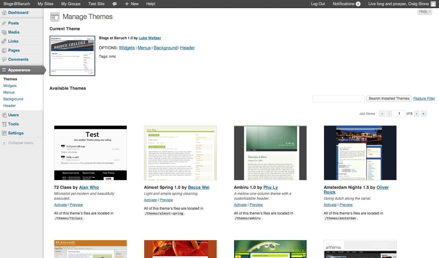Go to the previous page of themes
This screenshot has width=439, height=258.
click(389, 114)
